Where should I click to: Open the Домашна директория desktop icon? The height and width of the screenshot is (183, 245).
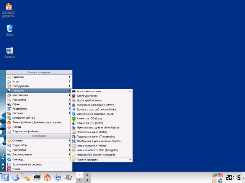coord(9,10)
